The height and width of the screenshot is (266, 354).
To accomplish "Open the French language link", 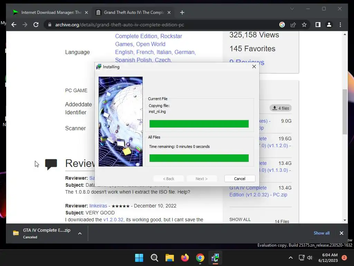I will pos(145,52).
